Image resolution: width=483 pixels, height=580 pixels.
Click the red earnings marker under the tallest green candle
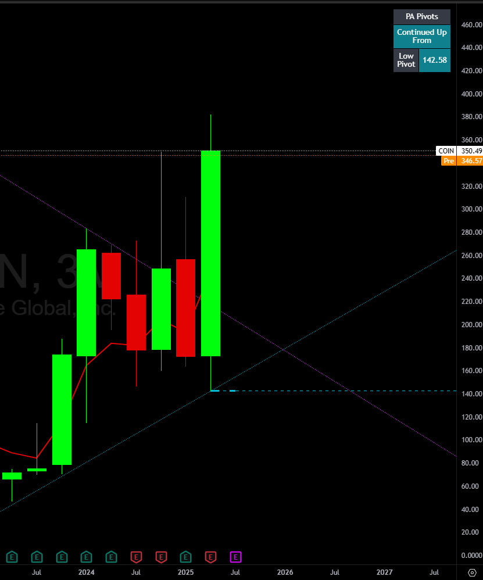click(210, 557)
